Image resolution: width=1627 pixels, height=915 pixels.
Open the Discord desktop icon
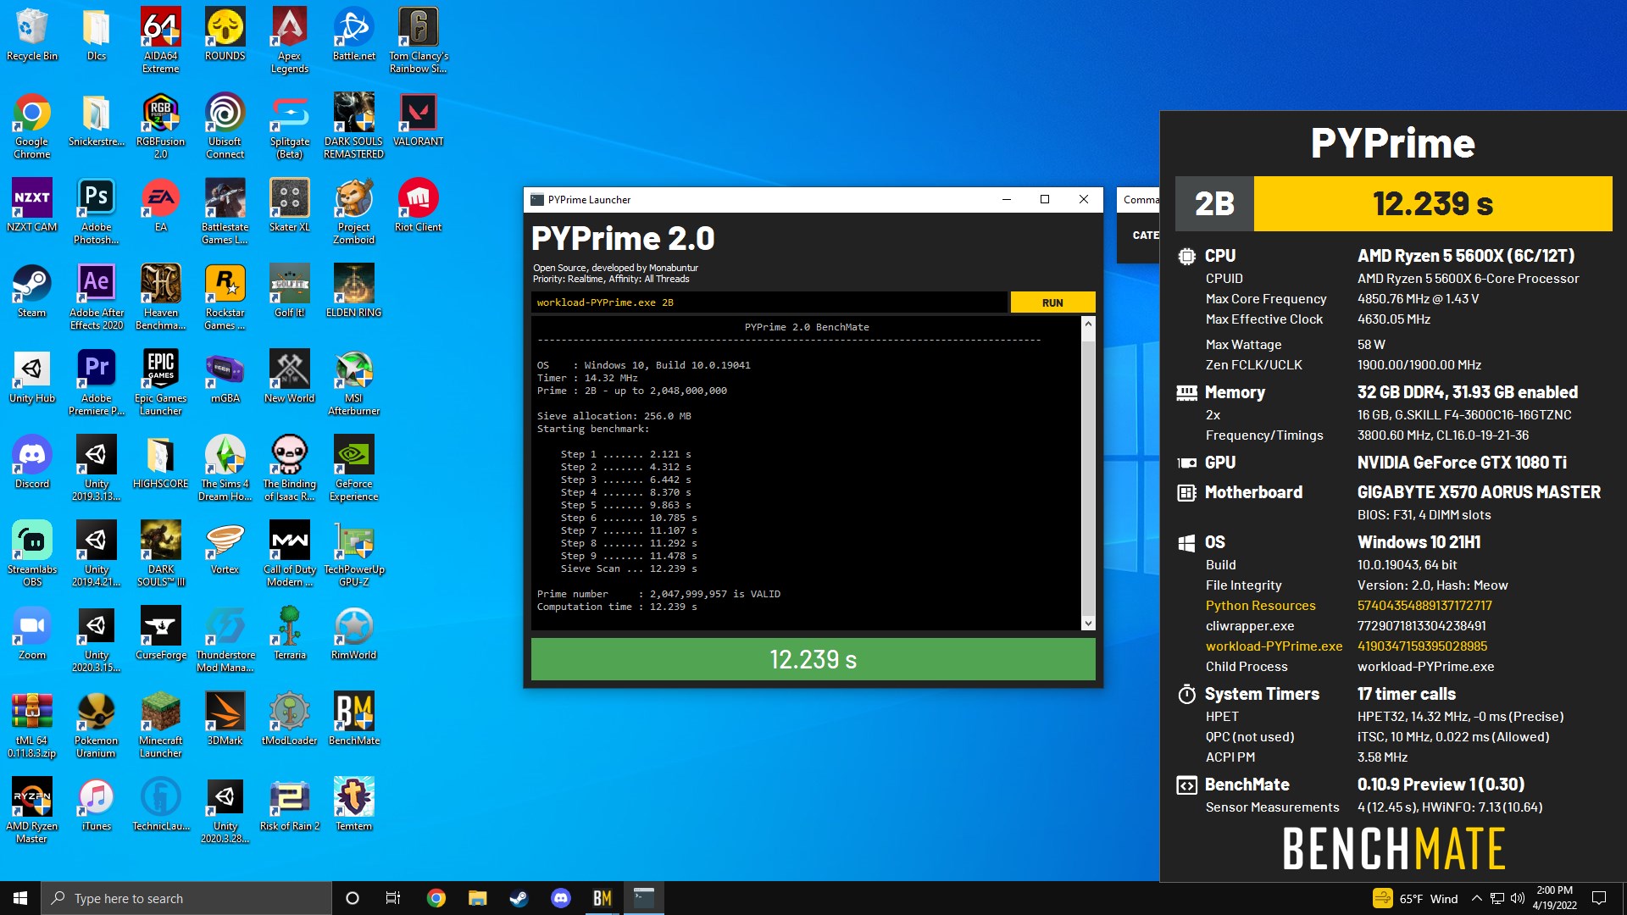[32, 462]
